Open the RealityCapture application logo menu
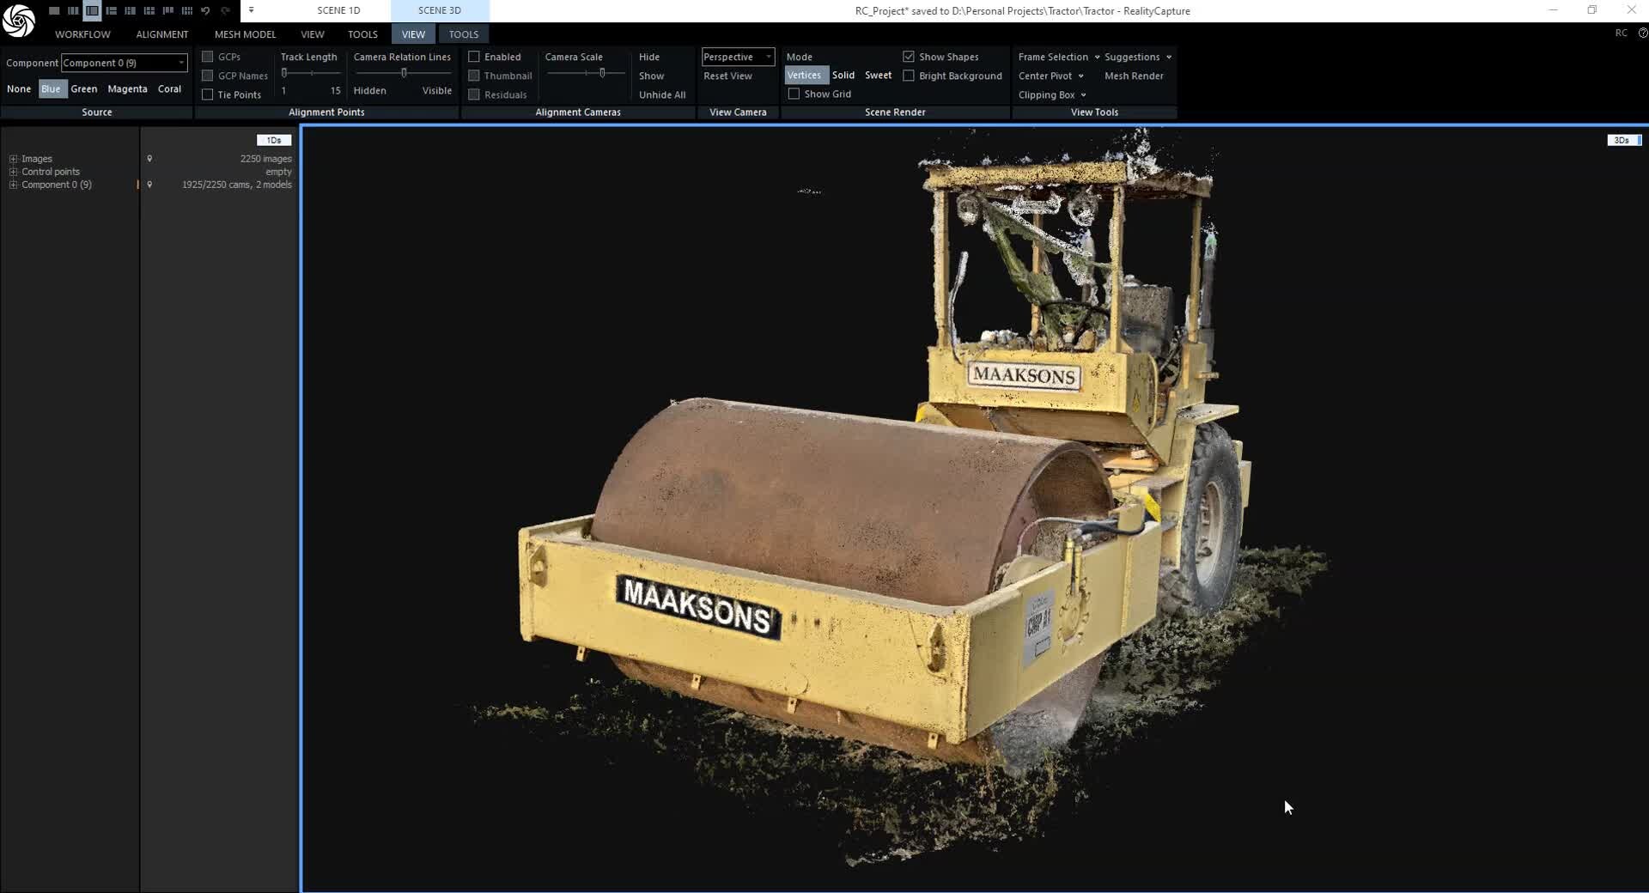This screenshot has width=1649, height=893. coord(18,21)
